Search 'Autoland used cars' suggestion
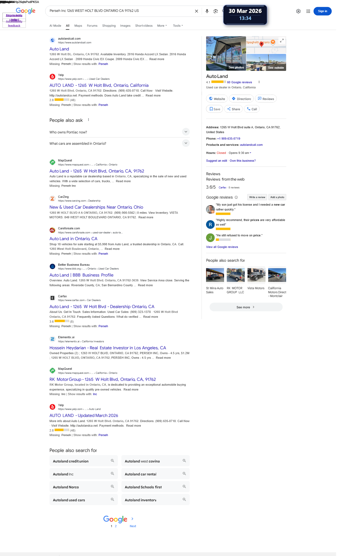 click(x=84, y=500)
